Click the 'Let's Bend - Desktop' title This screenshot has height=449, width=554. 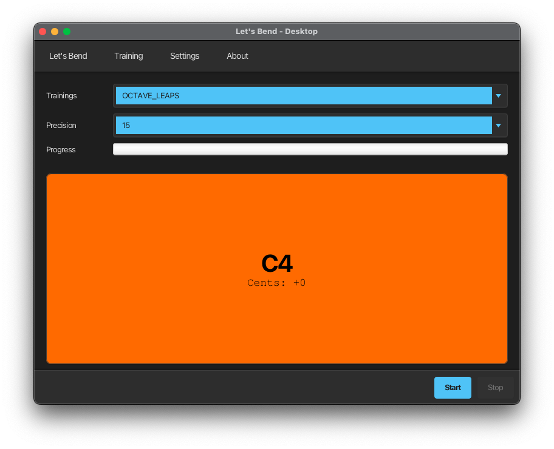(x=276, y=32)
